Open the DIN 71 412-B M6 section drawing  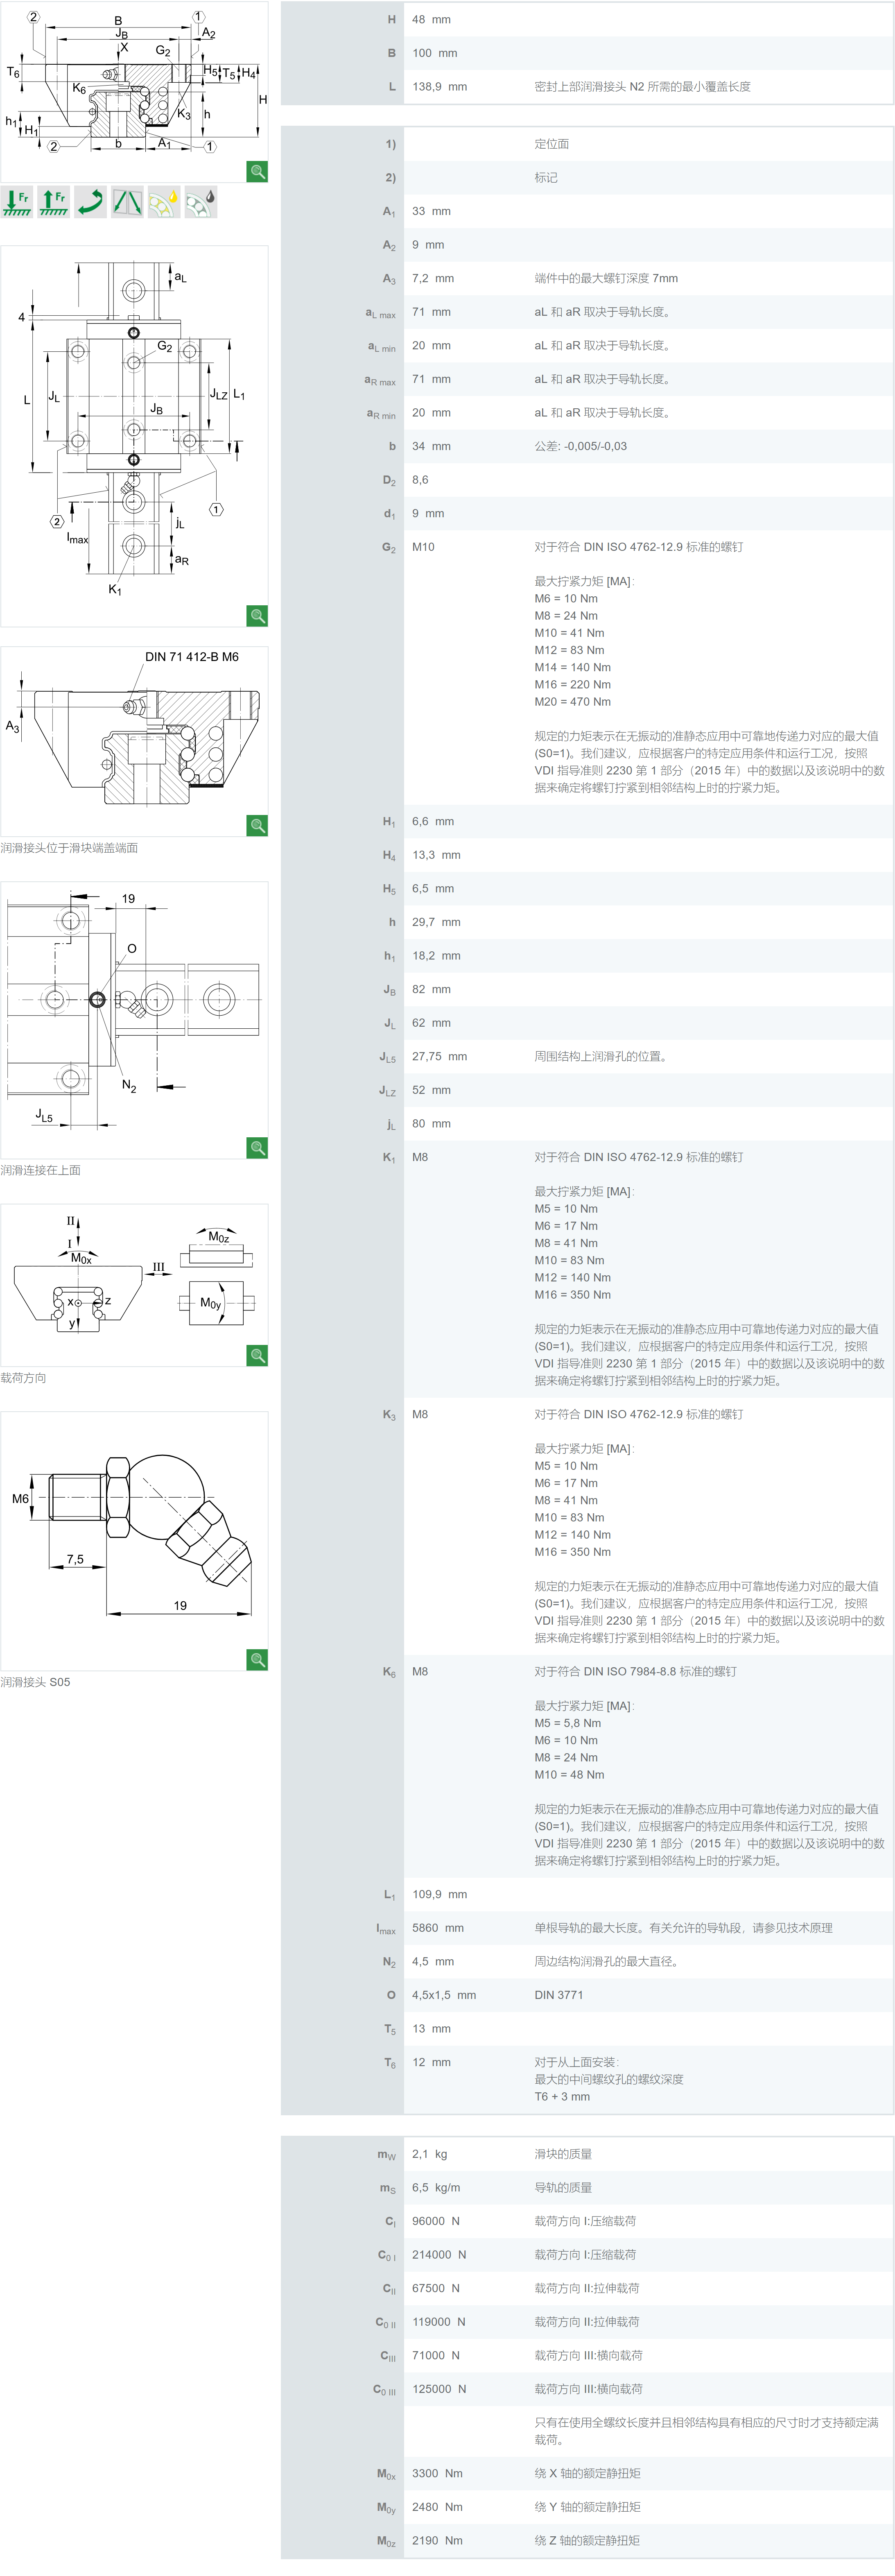click(134, 741)
